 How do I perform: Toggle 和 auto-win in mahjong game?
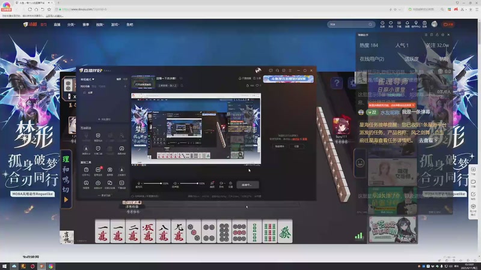(x=66, y=169)
